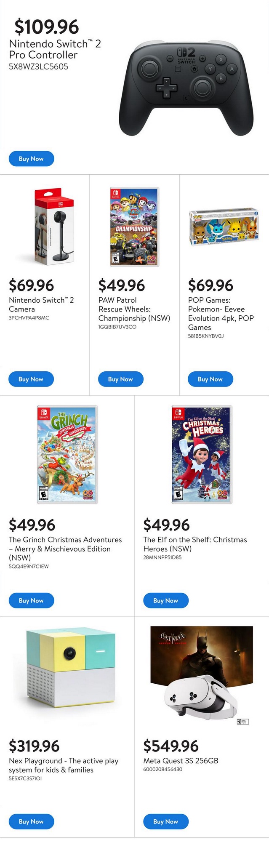Buy the Meta Quest 3S 256GB
Image resolution: width=269 pixels, height=842 pixels.
pyautogui.click(x=165, y=821)
